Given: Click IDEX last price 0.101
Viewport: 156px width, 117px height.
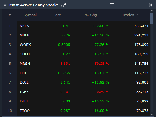Looking at the screenshot, I should click(65, 92).
